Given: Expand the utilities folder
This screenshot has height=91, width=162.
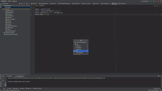Looking at the screenshot, I should click(x=4, y=7).
